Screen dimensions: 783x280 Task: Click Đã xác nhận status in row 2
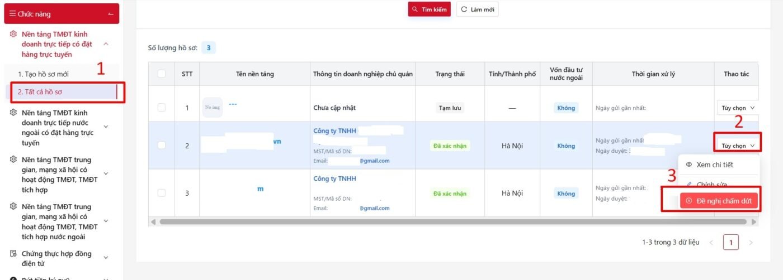[x=450, y=146]
